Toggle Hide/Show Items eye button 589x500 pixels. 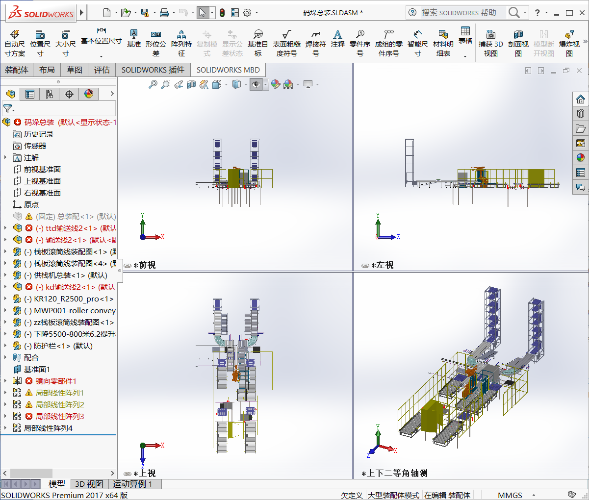256,84
